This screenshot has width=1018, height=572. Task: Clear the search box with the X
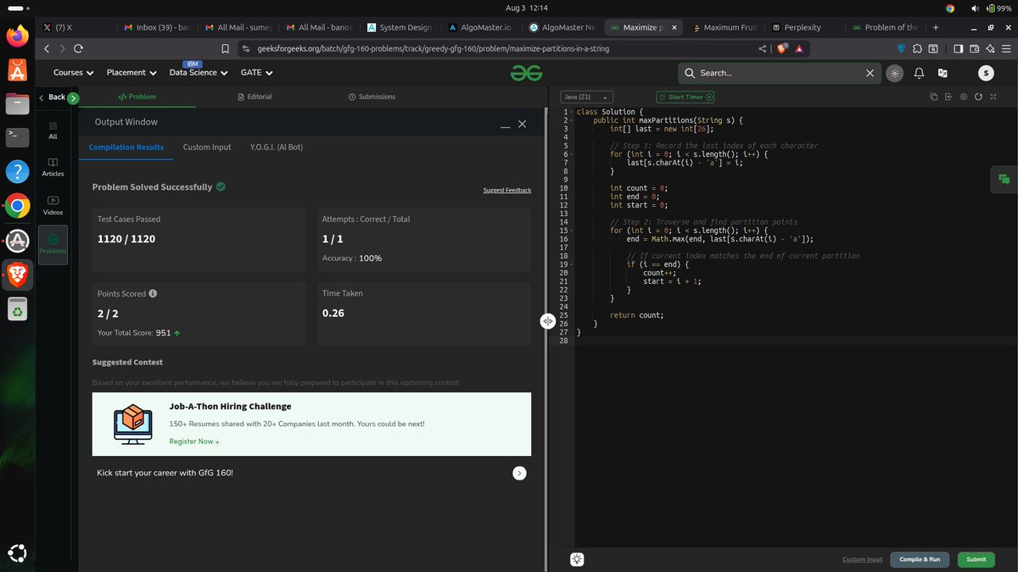(x=870, y=73)
